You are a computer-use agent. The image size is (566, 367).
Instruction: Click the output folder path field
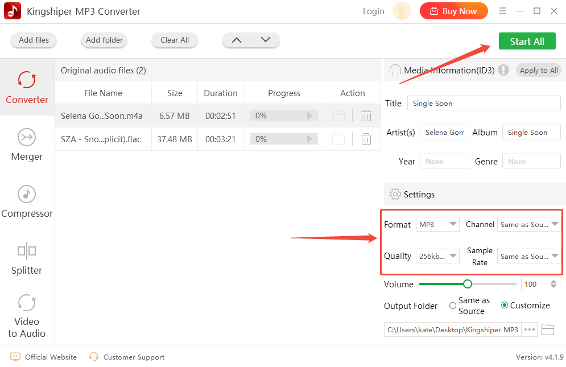click(453, 329)
